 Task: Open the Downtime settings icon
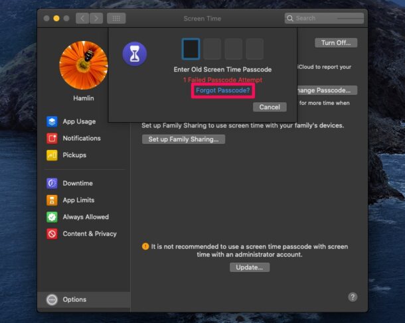click(52, 183)
